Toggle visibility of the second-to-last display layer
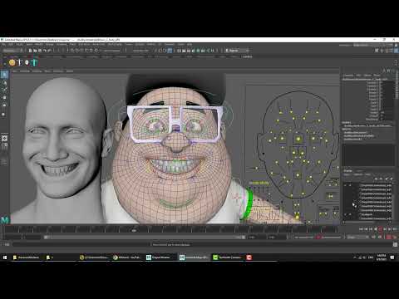399x299 pixels. (x=346, y=214)
